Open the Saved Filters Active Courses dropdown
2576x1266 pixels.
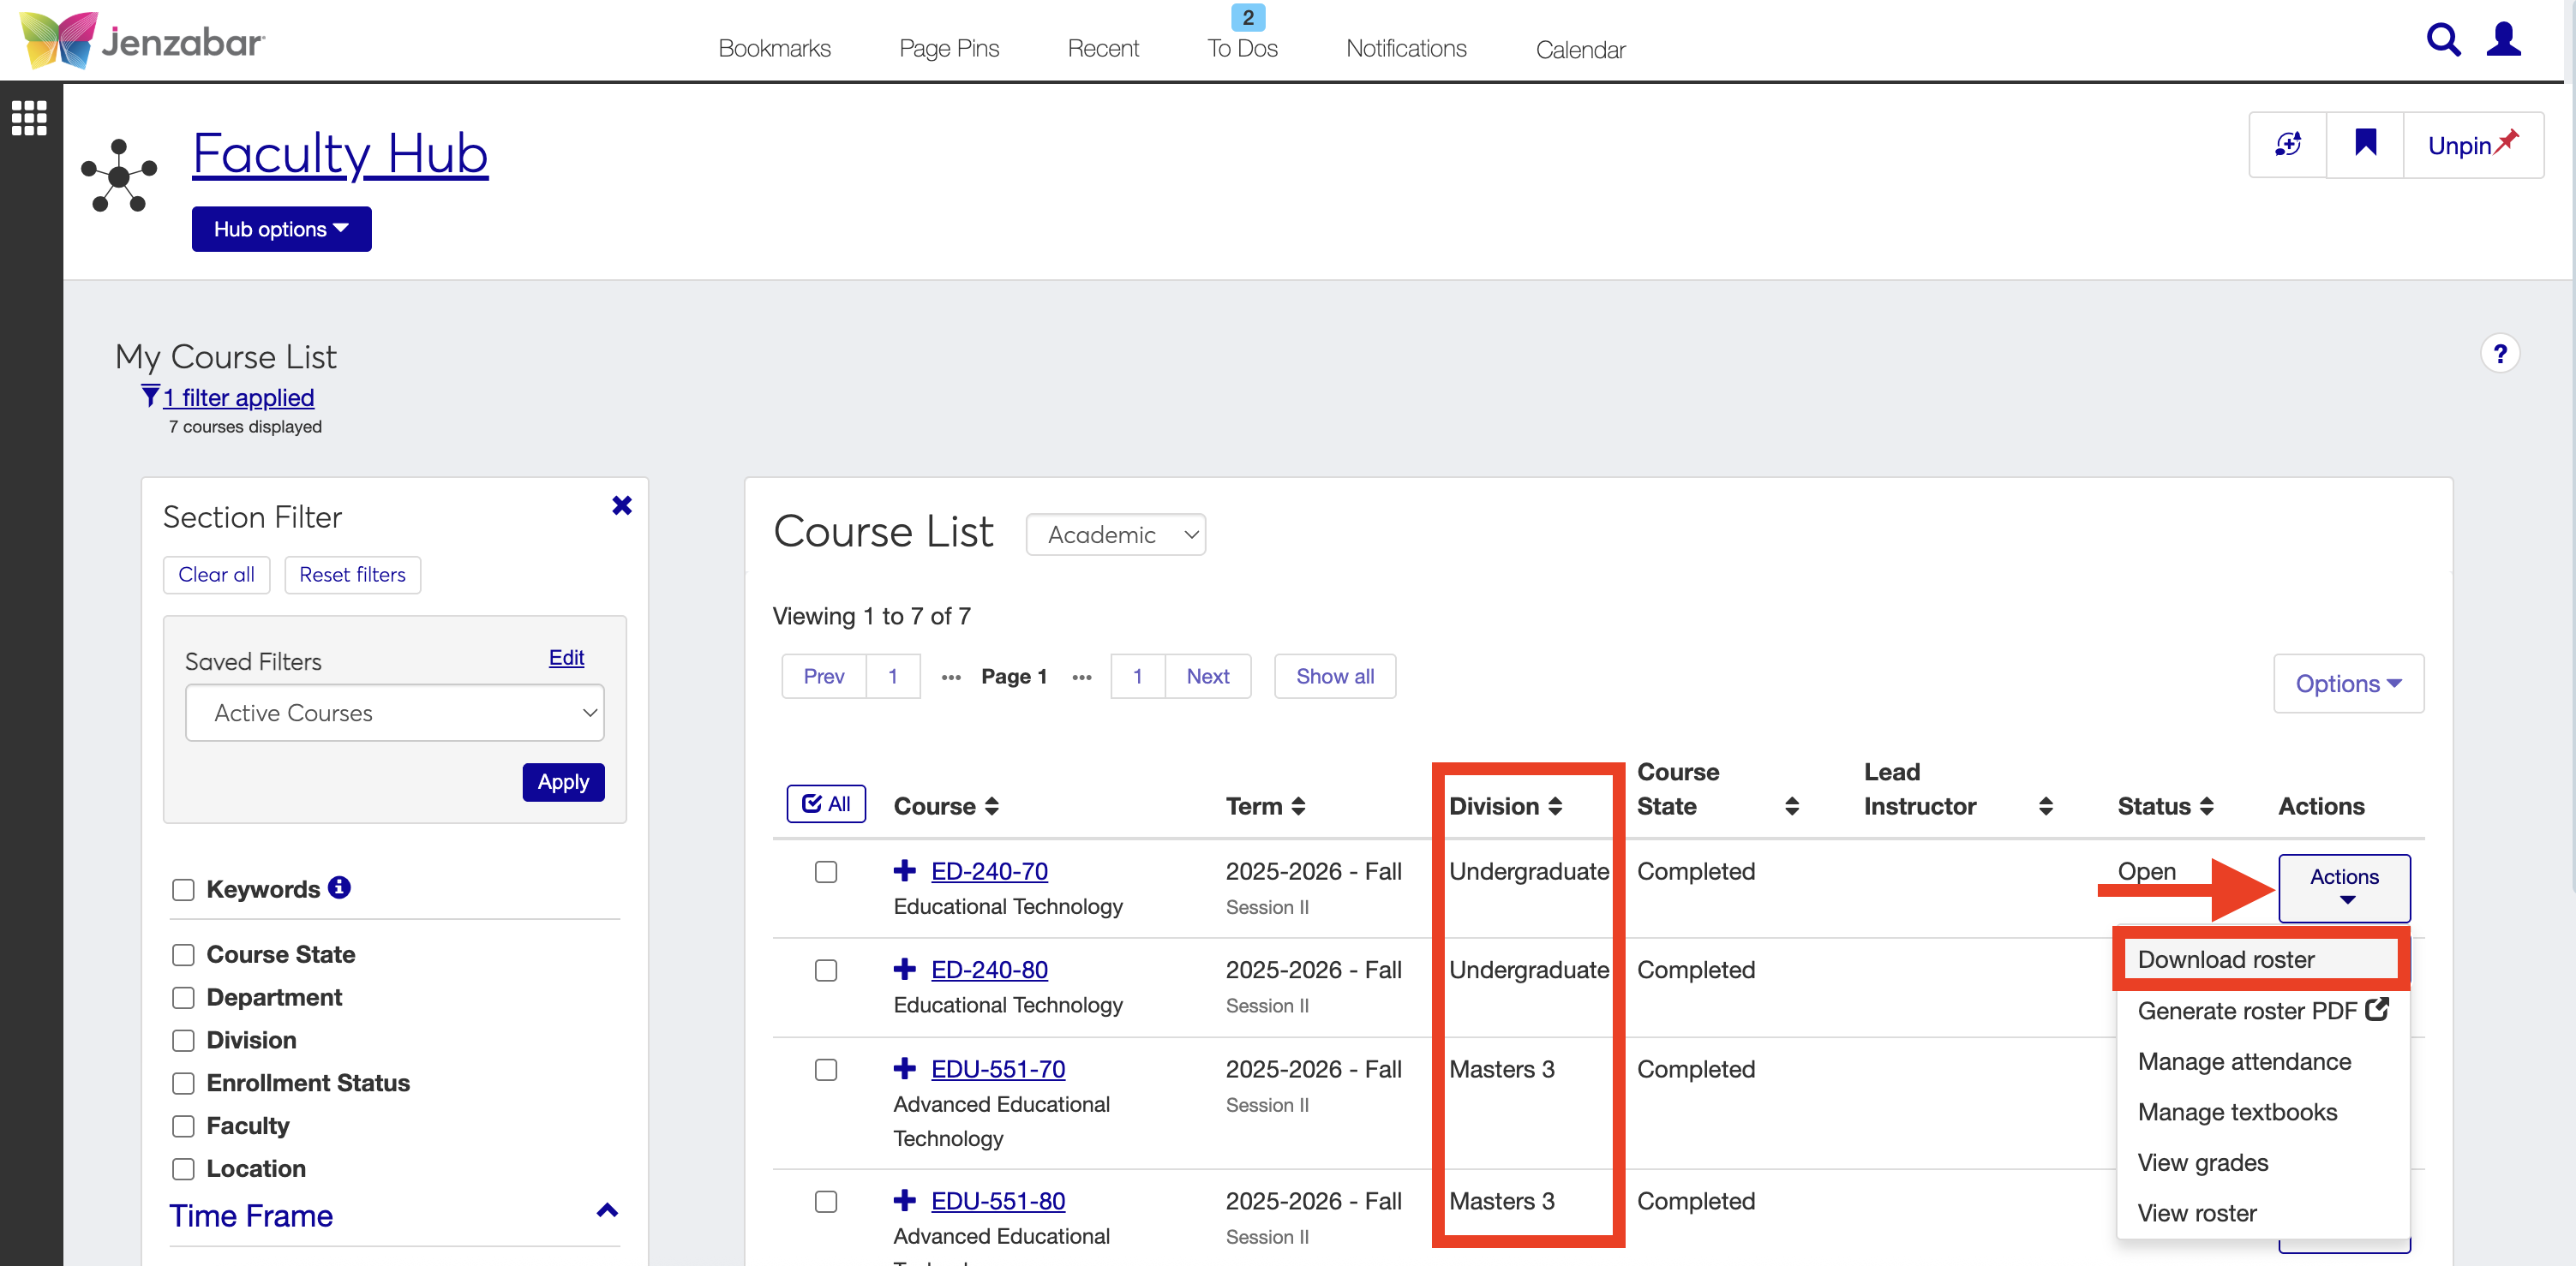click(x=394, y=713)
